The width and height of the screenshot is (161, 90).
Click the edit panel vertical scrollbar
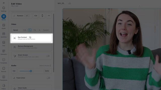[53, 43]
